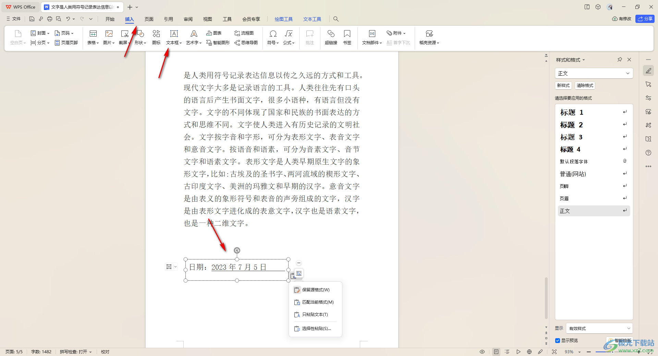This screenshot has width=658, height=356.
Task: Click the 超链接 hyperlink tool
Action: click(x=331, y=37)
